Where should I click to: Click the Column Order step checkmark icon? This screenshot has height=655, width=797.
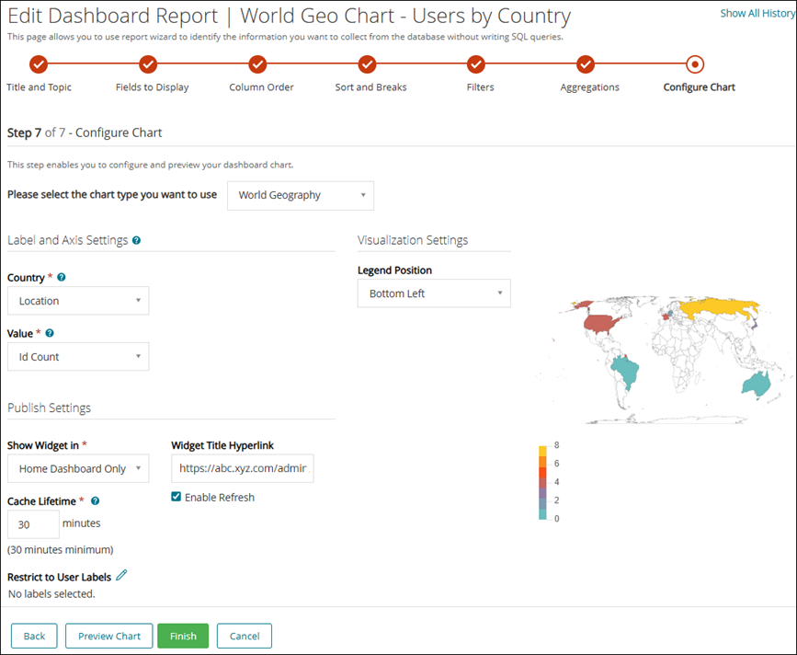pyautogui.click(x=257, y=64)
